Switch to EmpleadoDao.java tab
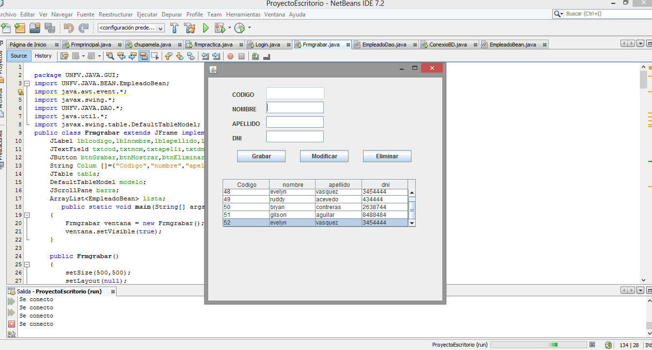 coord(385,45)
